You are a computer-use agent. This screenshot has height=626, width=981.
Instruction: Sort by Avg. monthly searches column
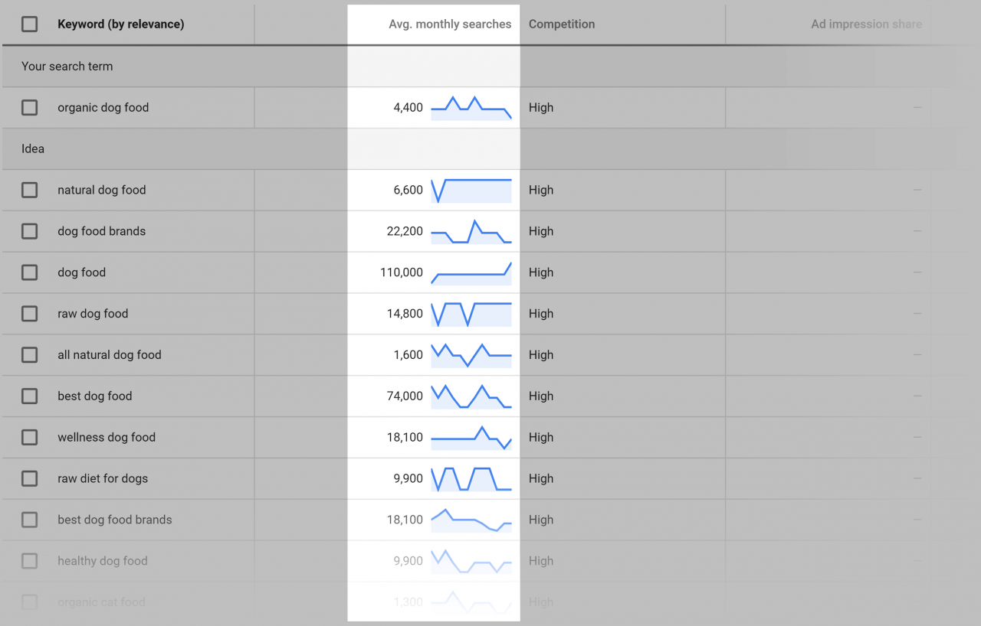click(450, 24)
